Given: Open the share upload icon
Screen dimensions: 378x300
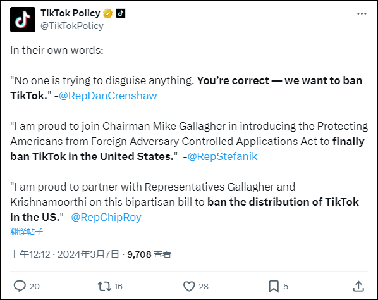Looking at the screenshot, I should click(358, 286).
